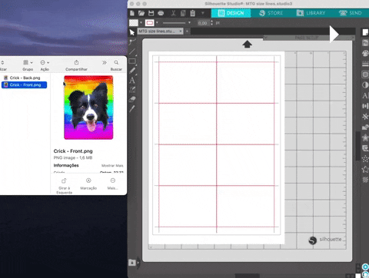This screenshot has width=369, height=278.
Task: Click the black up arrow on the mat
Action: (247, 45)
